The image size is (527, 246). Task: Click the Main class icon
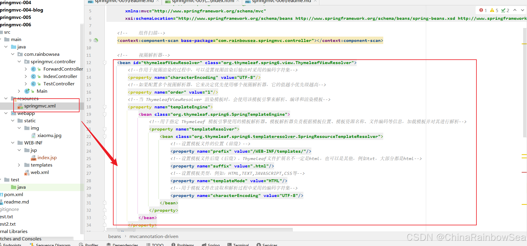click(27, 91)
